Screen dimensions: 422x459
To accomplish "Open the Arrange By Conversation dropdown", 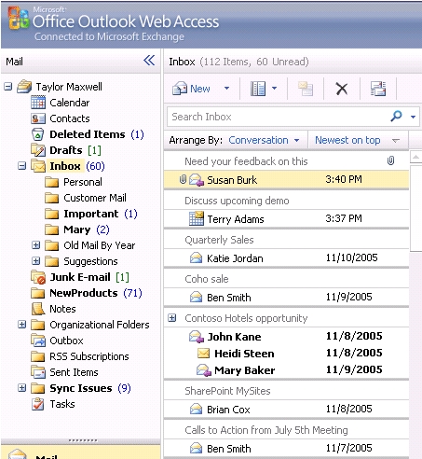I will tap(264, 140).
